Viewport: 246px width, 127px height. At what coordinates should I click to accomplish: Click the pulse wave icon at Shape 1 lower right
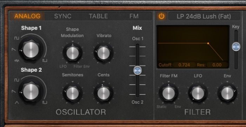point(45,61)
